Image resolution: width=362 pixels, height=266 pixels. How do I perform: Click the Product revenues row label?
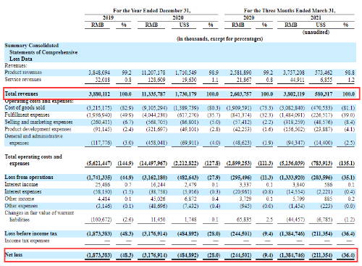tap(23, 72)
